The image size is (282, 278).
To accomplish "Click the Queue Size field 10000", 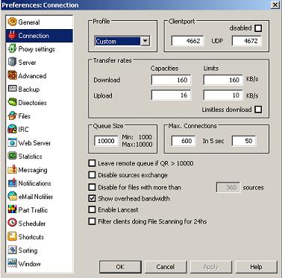I will pos(106,141).
